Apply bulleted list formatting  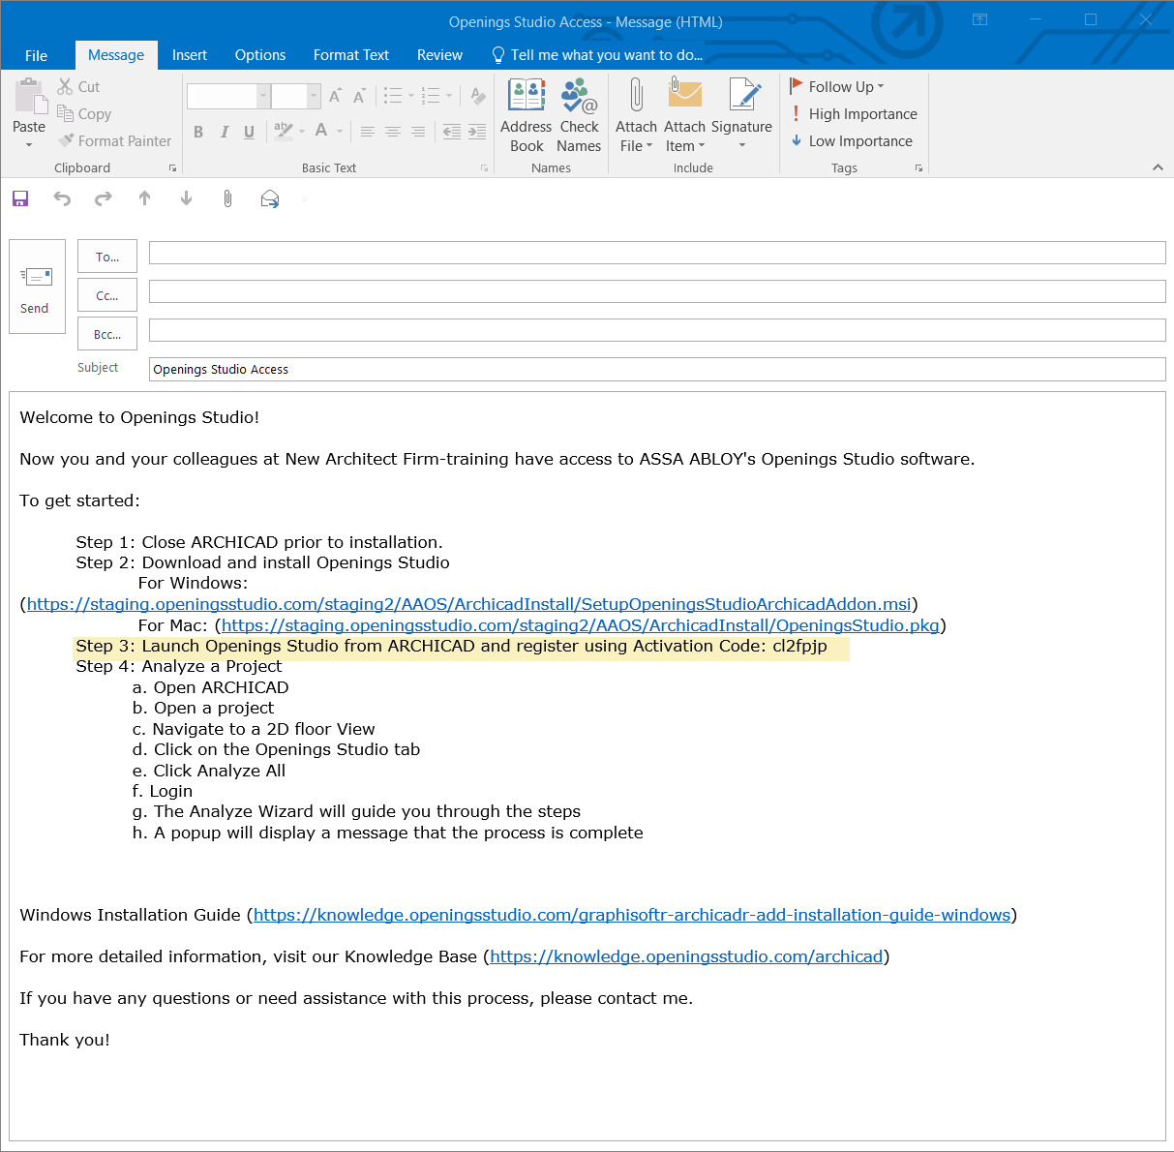(392, 96)
